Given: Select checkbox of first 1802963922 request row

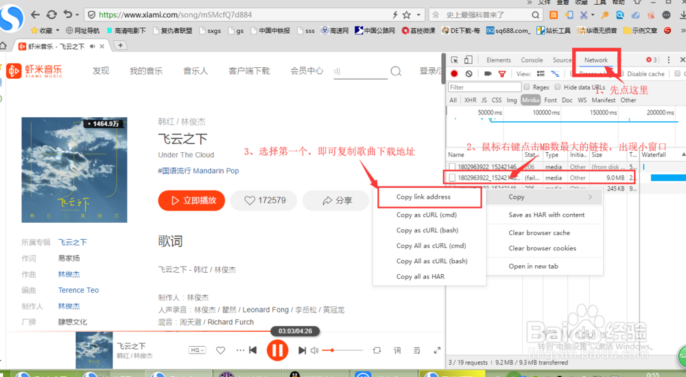Looking at the screenshot, I should (x=452, y=167).
